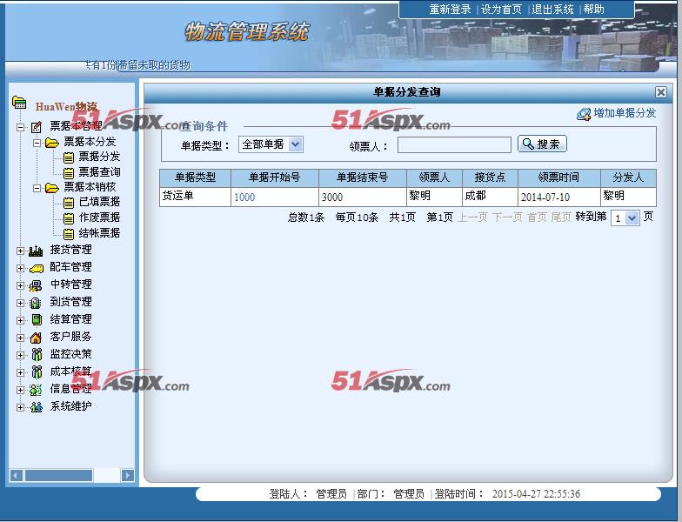Expand the 成本核算 tree node

(21, 372)
